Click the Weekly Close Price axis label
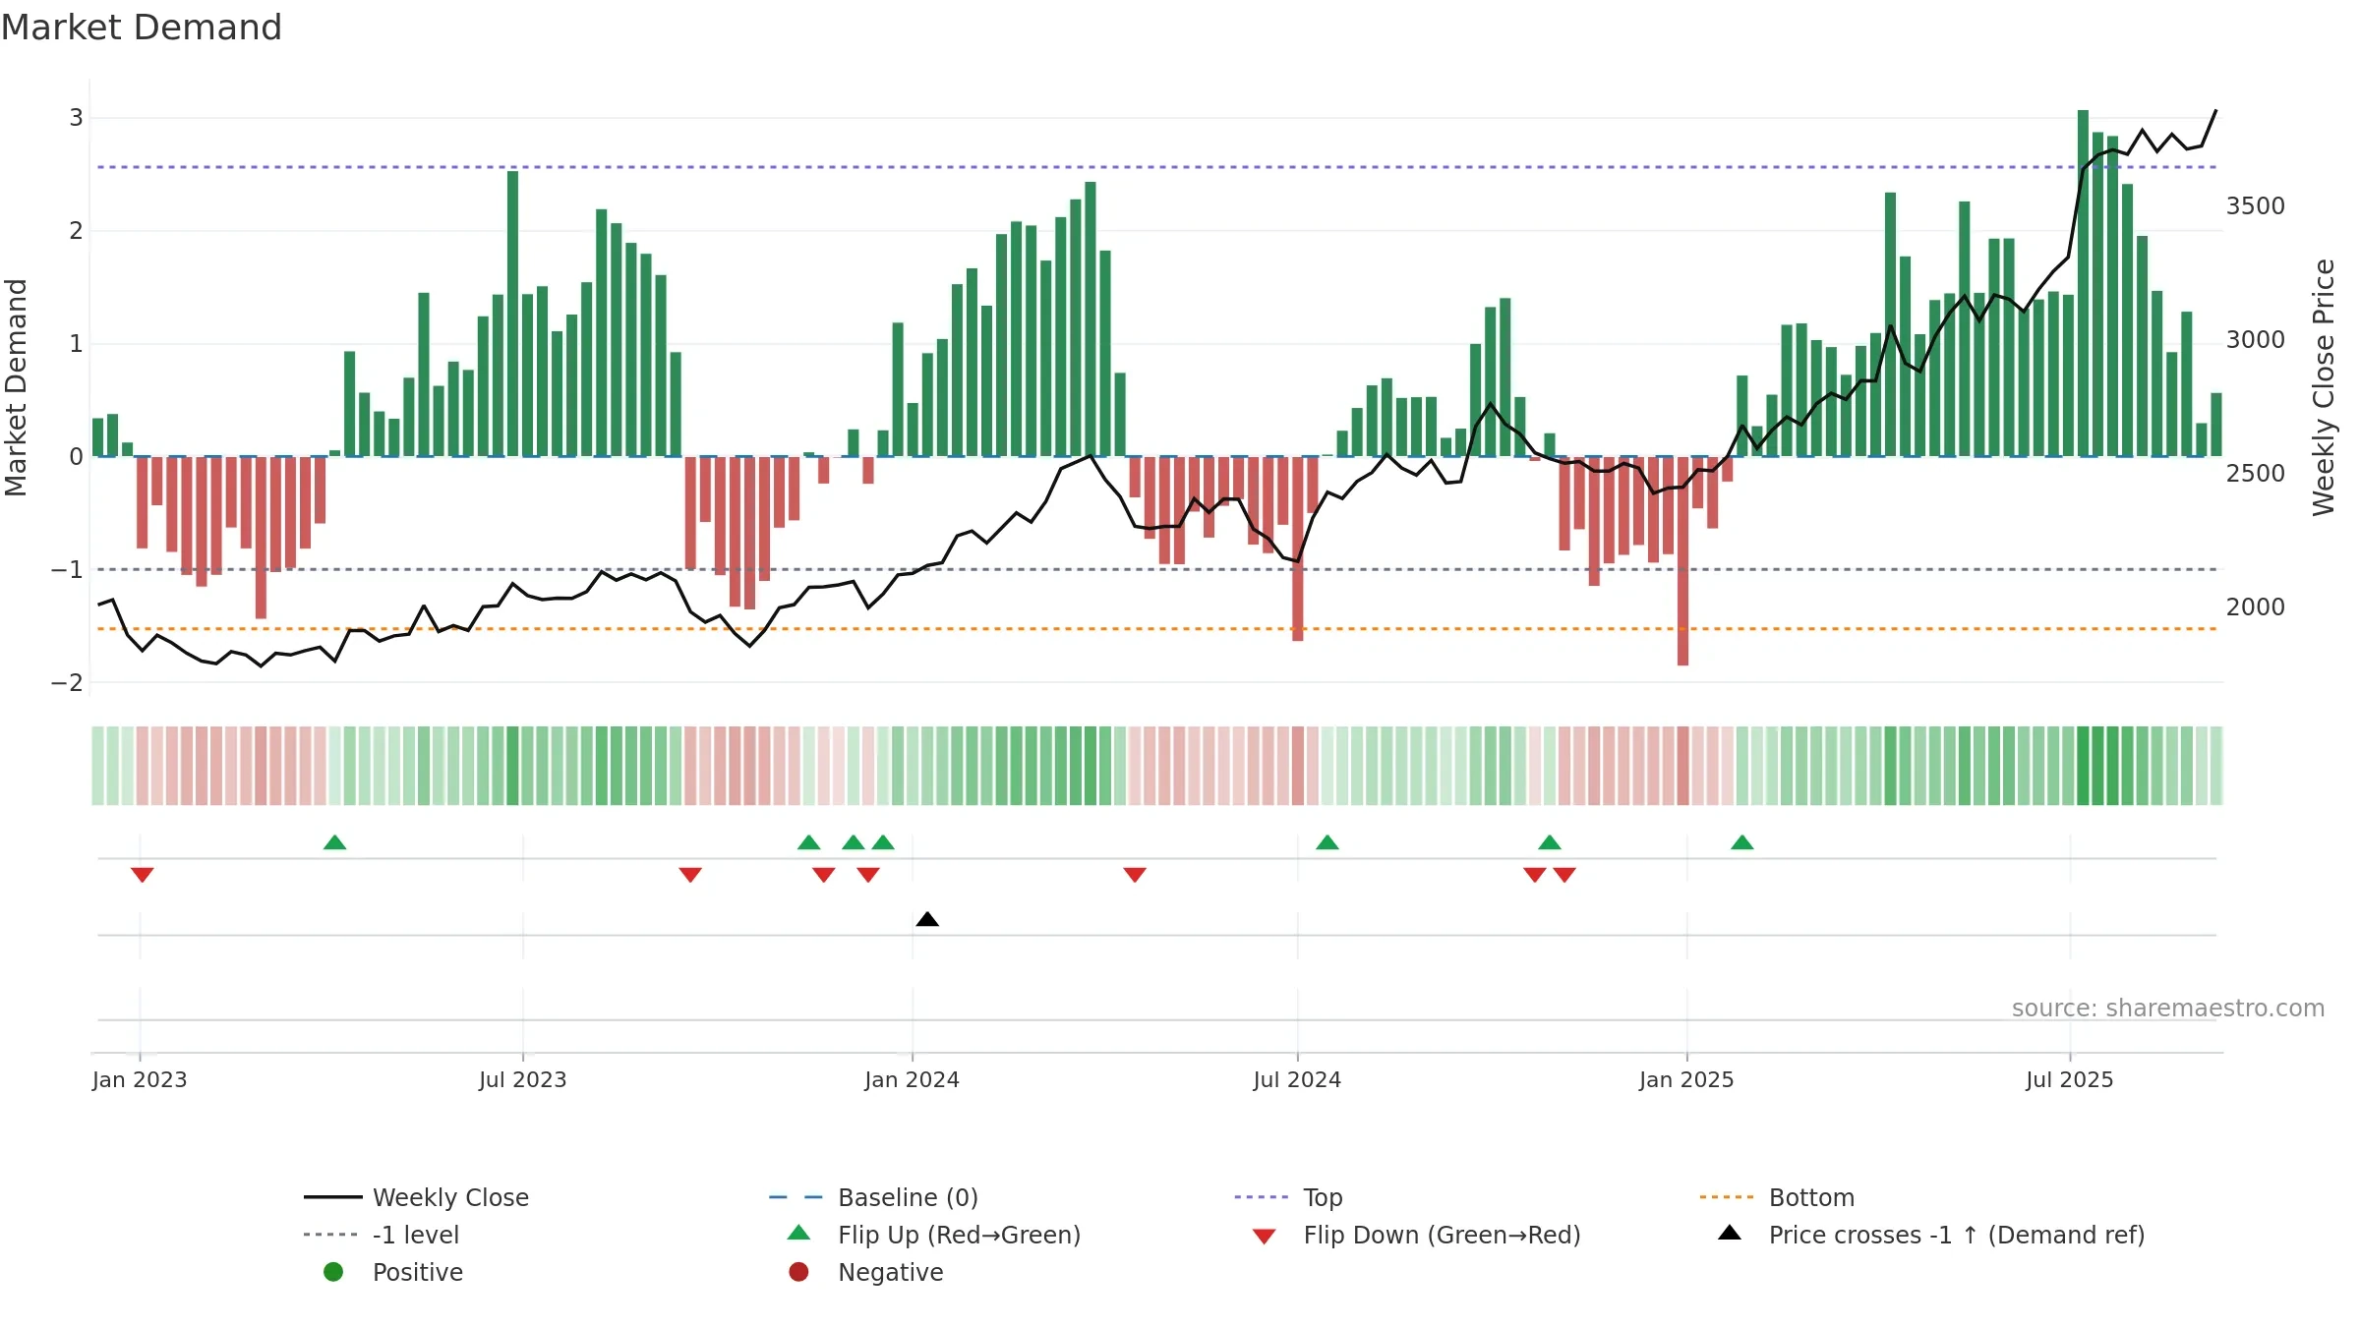 2324,387
